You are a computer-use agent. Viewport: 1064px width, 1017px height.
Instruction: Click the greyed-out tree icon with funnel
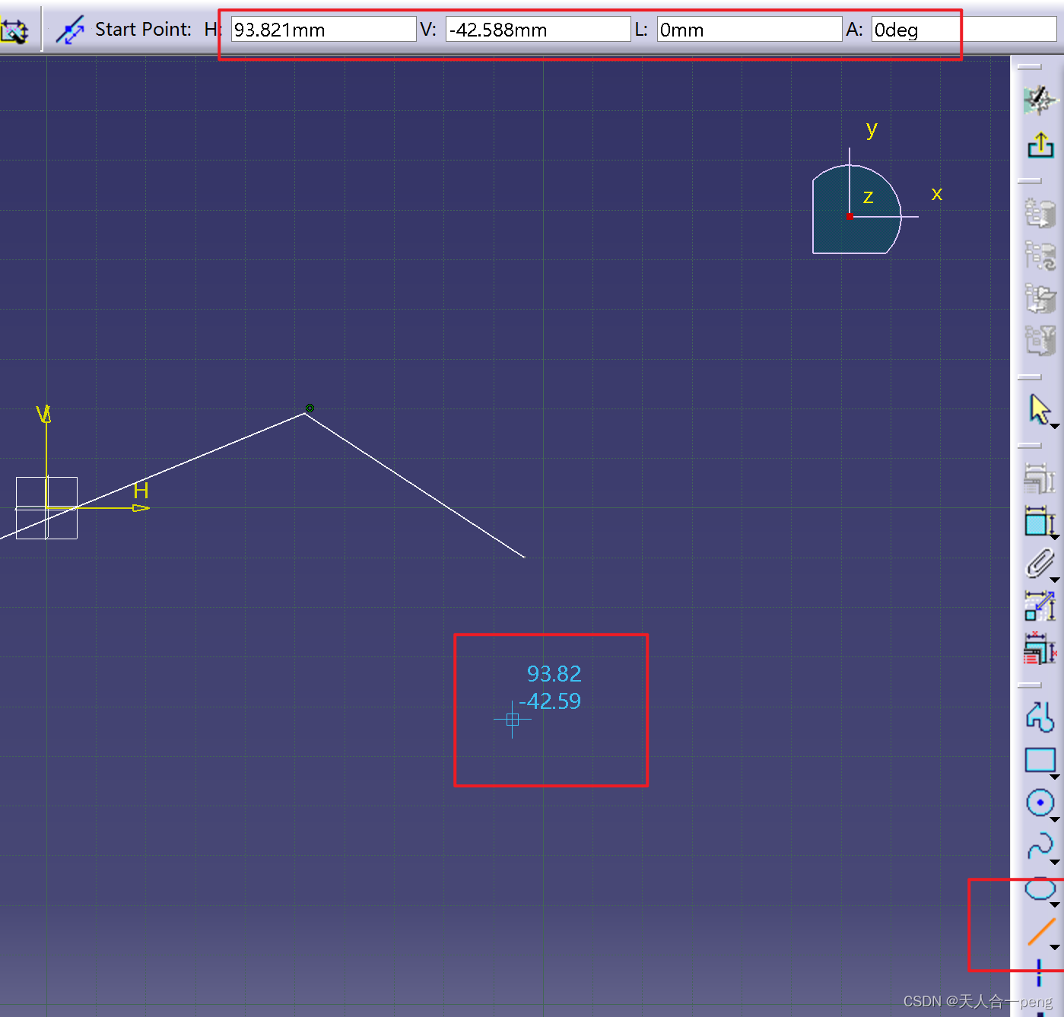[x=1040, y=340]
